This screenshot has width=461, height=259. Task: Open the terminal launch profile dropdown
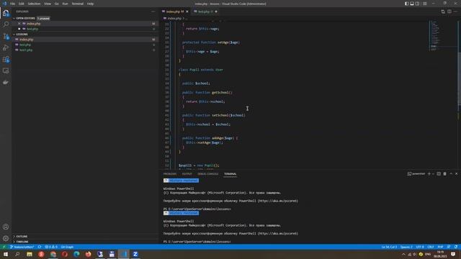pyautogui.click(x=433, y=174)
